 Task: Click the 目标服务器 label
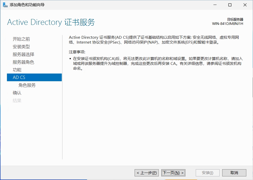[235, 19]
